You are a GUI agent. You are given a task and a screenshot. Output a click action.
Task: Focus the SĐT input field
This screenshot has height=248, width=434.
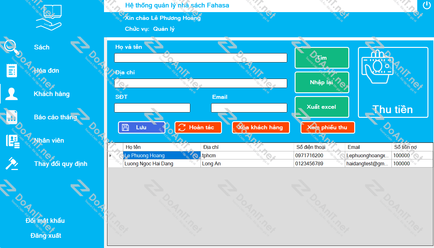point(152,108)
